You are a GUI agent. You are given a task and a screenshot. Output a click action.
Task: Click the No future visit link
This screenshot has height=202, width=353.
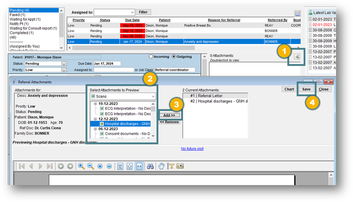pyautogui.click(x=192, y=149)
